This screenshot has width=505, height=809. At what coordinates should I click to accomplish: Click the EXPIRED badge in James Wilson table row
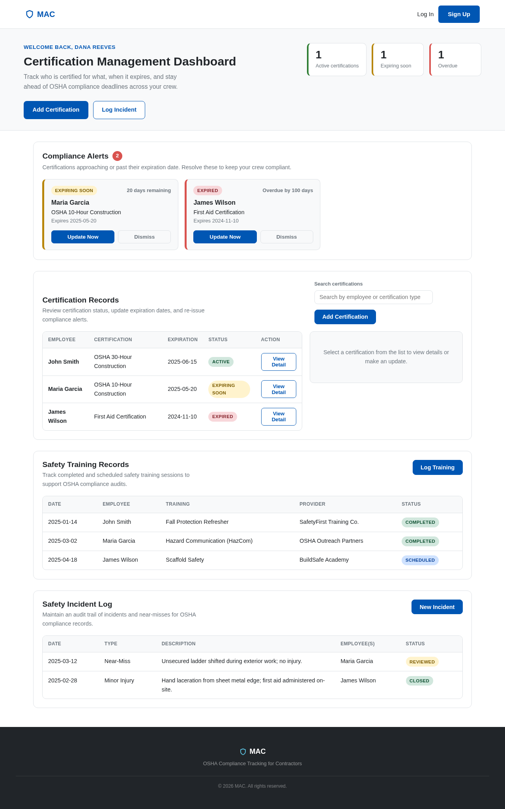pos(223,417)
